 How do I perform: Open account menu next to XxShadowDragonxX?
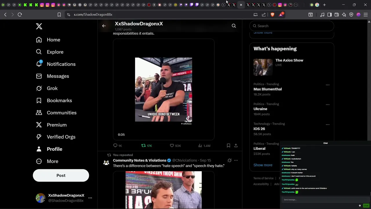[90, 198]
